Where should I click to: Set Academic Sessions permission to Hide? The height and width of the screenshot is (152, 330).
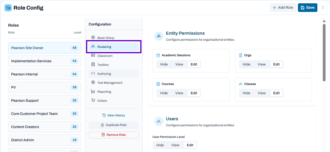point(164,64)
